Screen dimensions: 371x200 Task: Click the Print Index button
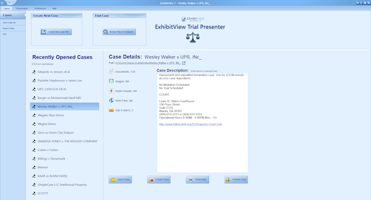pyautogui.click(x=197, y=179)
